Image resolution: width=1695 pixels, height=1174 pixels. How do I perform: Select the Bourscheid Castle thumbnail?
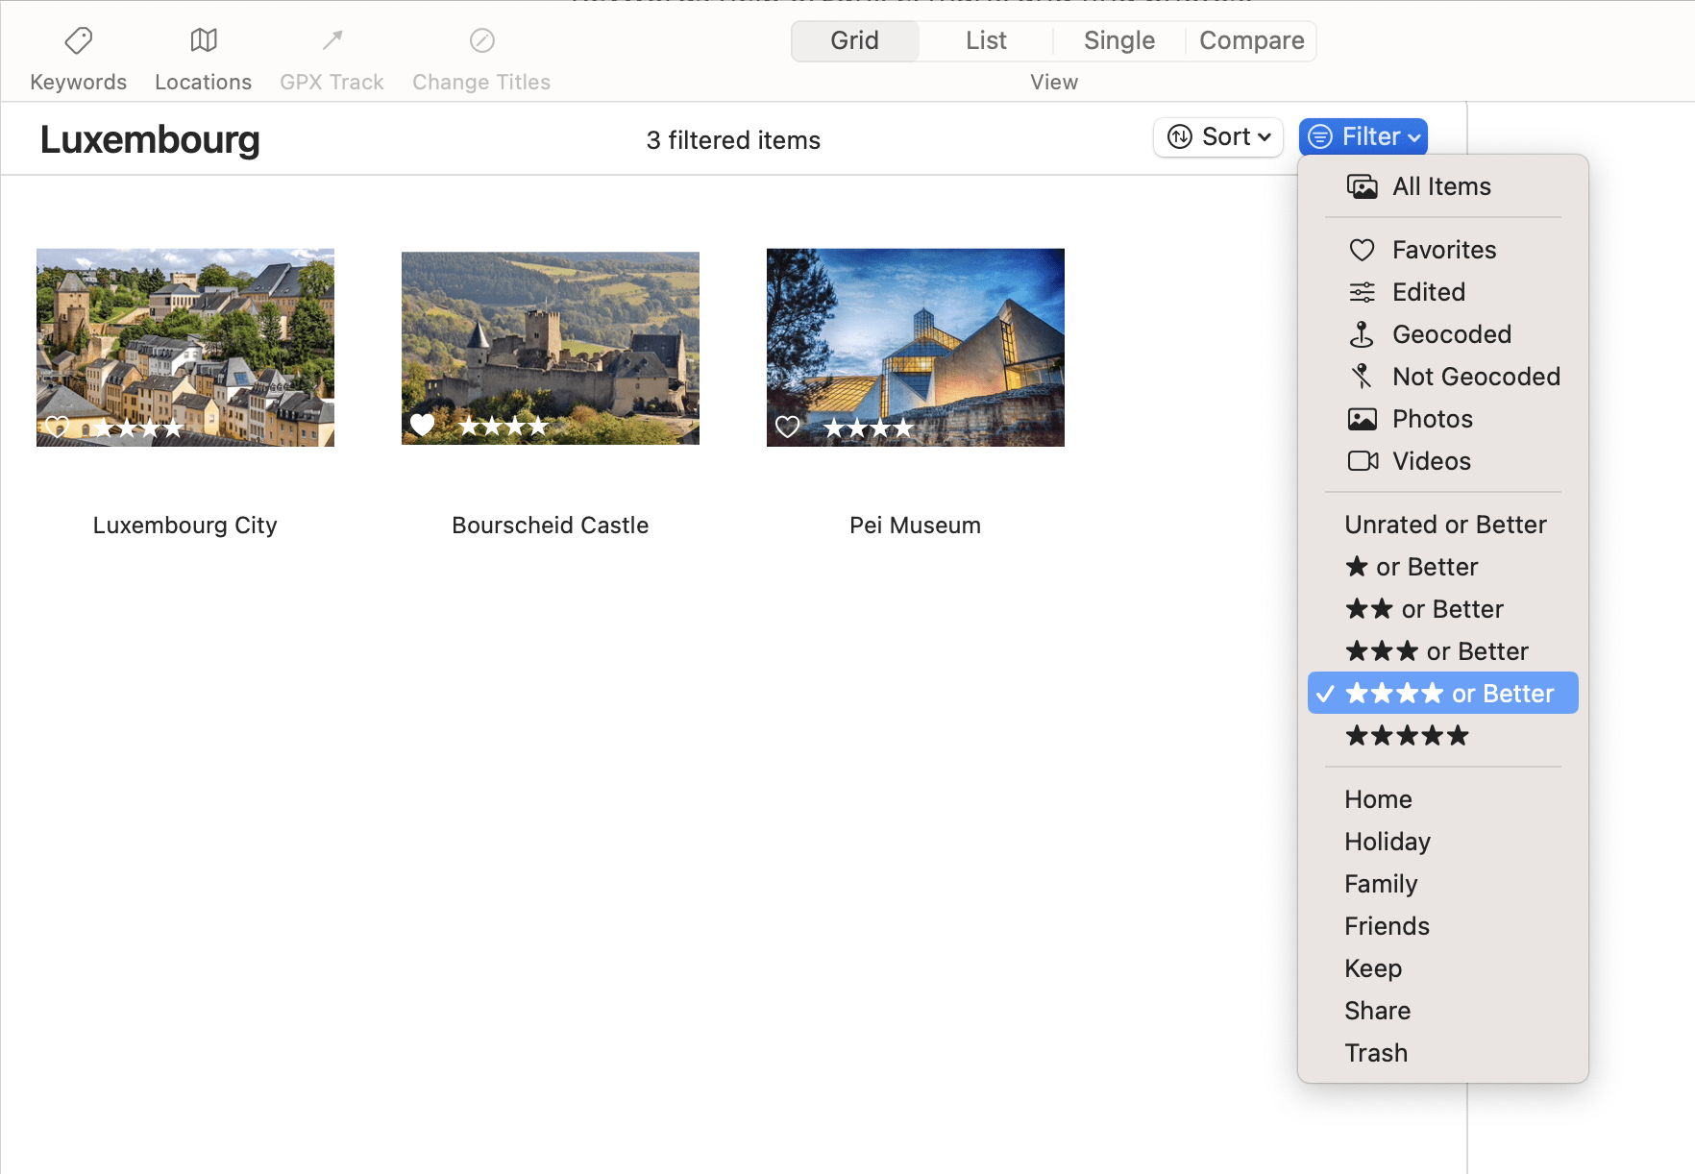[551, 348]
